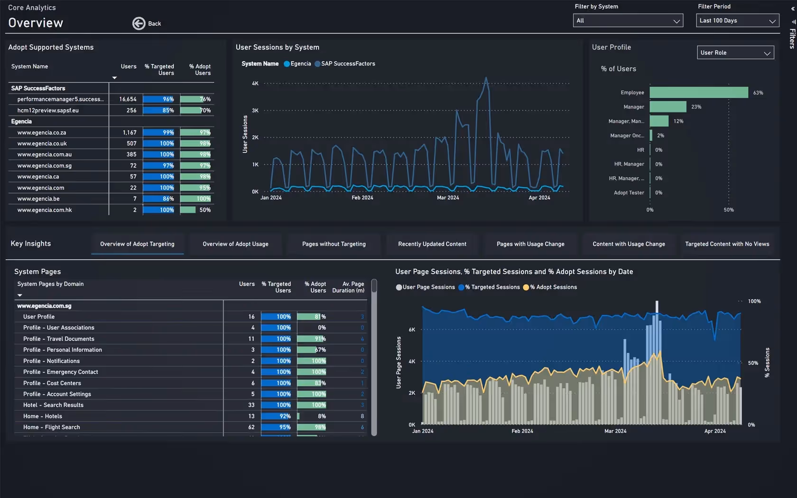
Task: Click the Manager Onc... bar label
Action: coord(627,136)
